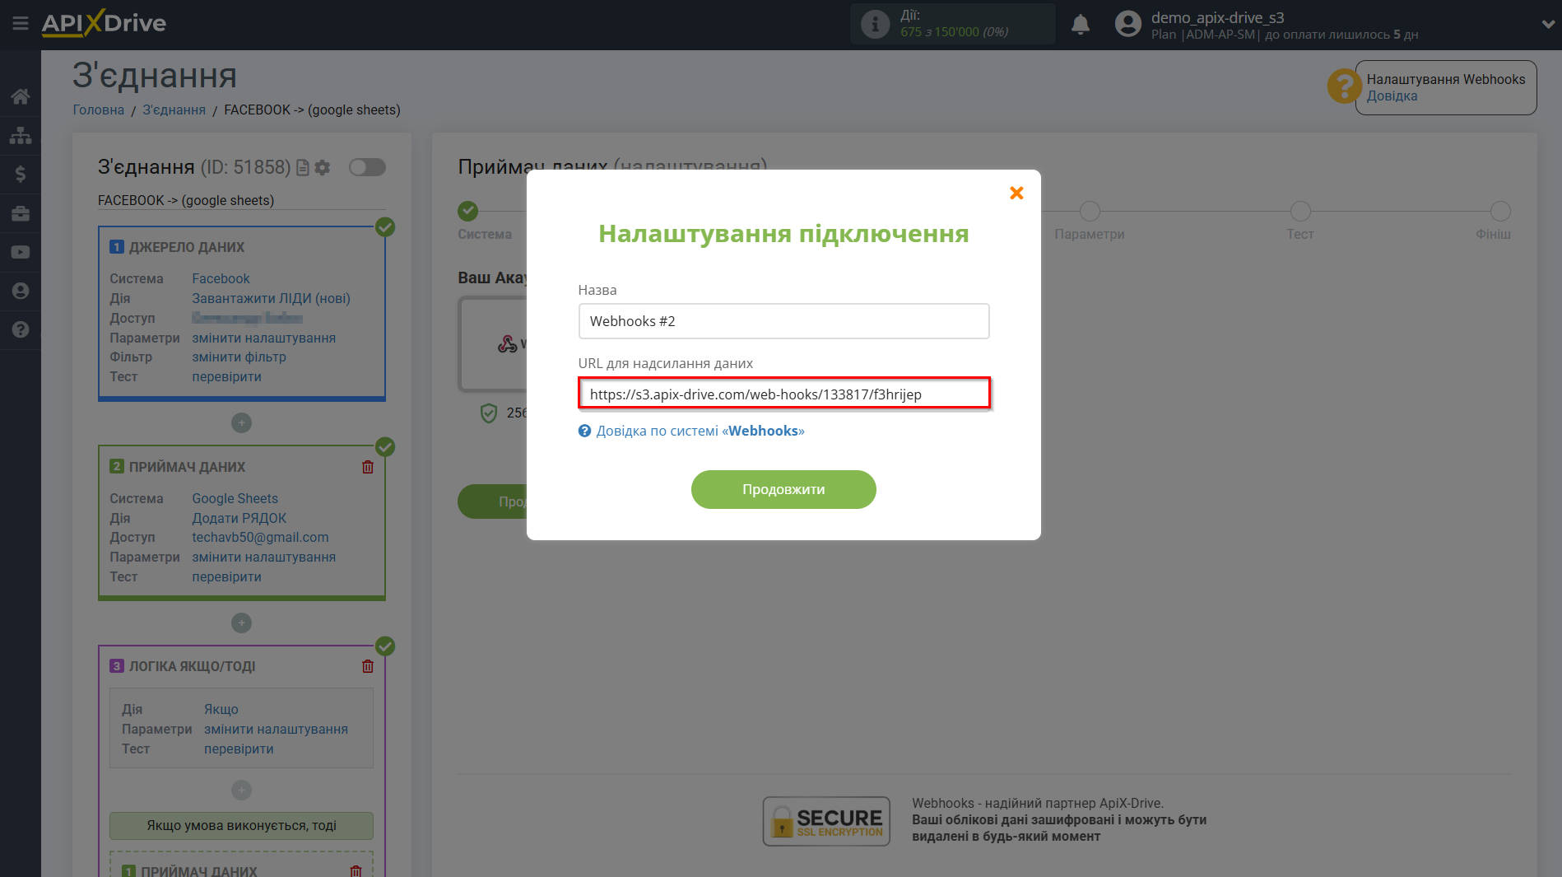Open the Google Sheets system link
1562x877 pixels.
[235, 498]
